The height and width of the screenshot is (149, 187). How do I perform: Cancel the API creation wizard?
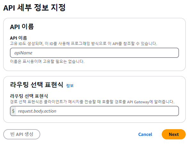pyautogui.click(x=145, y=134)
